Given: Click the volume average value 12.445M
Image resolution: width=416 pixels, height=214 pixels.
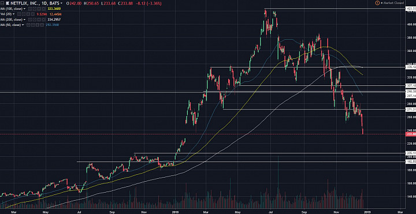Looking at the screenshot, I should tap(55, 14).
